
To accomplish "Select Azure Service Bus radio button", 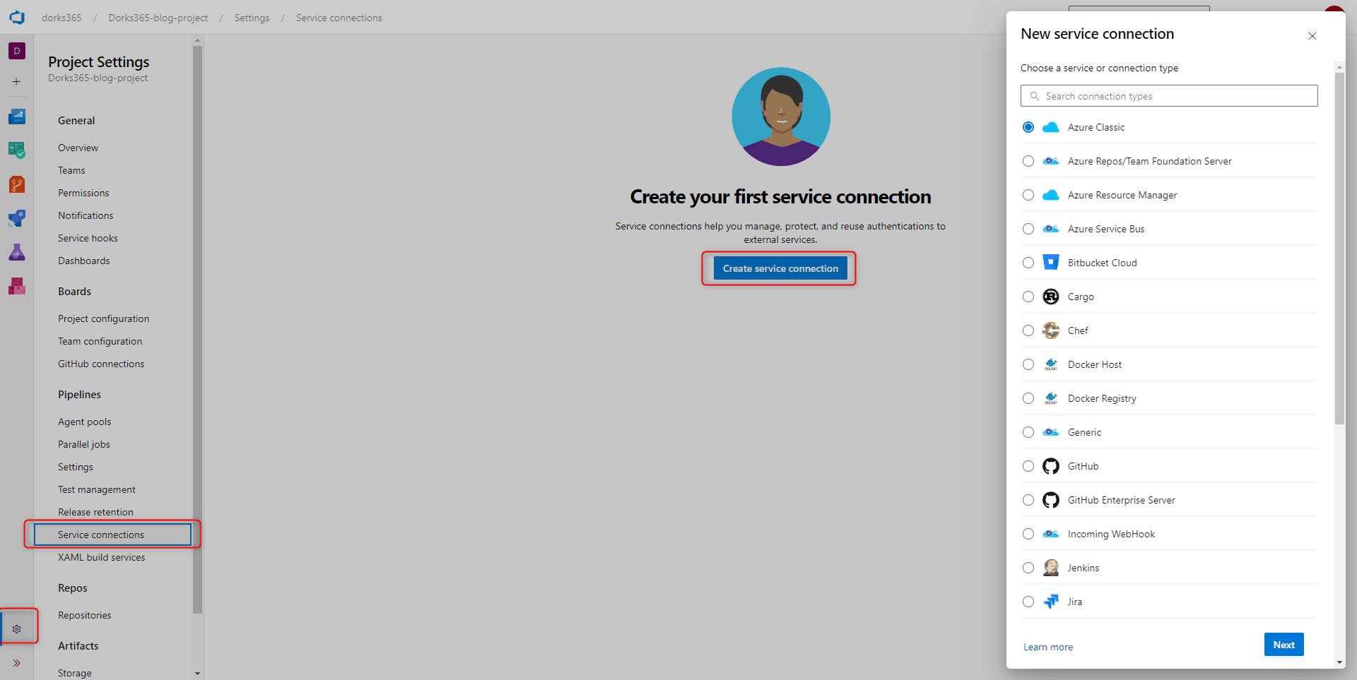I will (1028, 229).
